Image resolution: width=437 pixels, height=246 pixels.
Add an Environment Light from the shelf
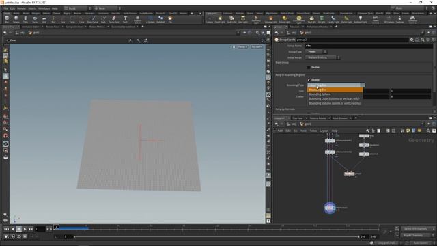299,19
